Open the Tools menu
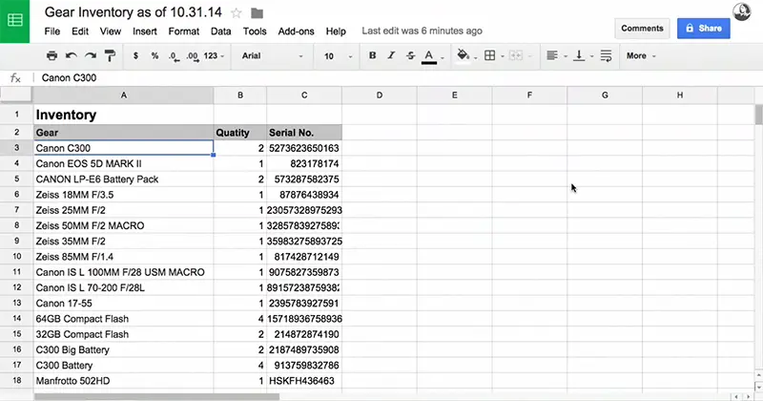Viewport: 763px width, 401px height. 255,32
